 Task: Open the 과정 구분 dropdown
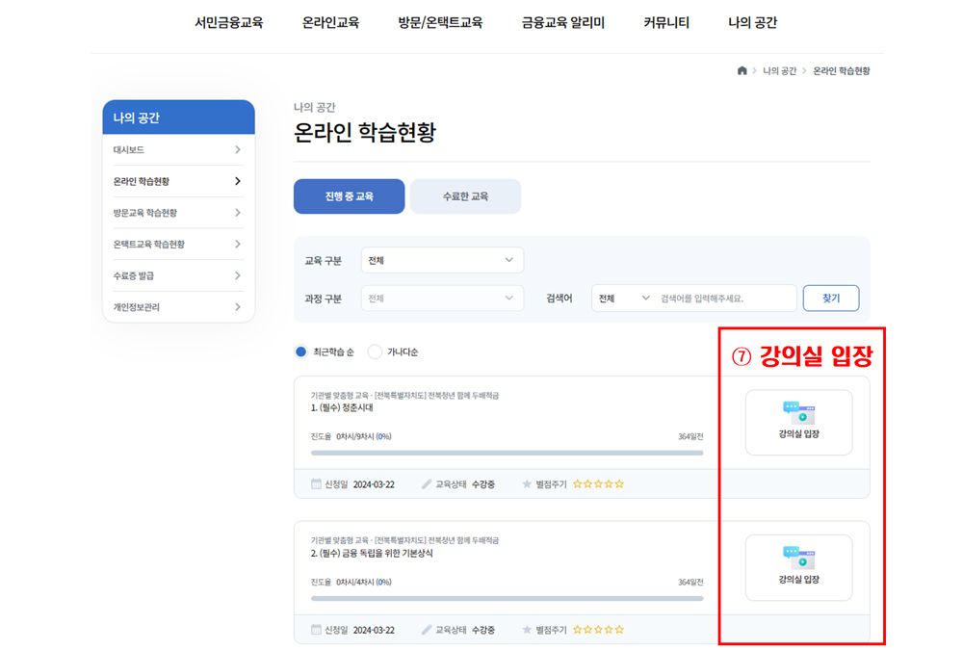click(442, 299)
